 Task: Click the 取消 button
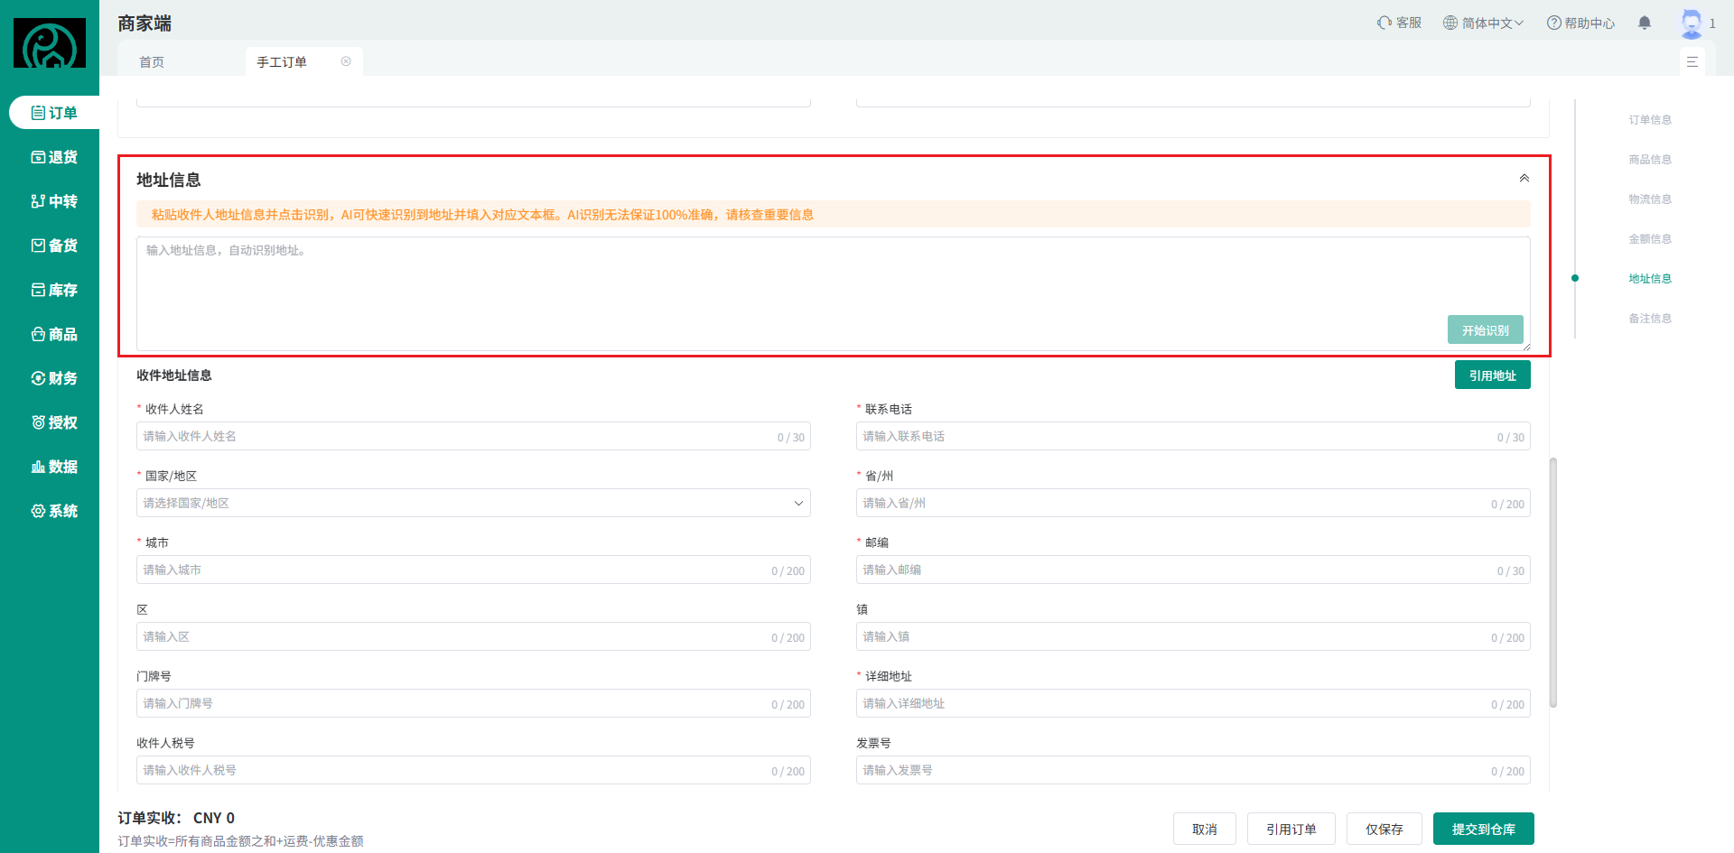pos(1205,829)
